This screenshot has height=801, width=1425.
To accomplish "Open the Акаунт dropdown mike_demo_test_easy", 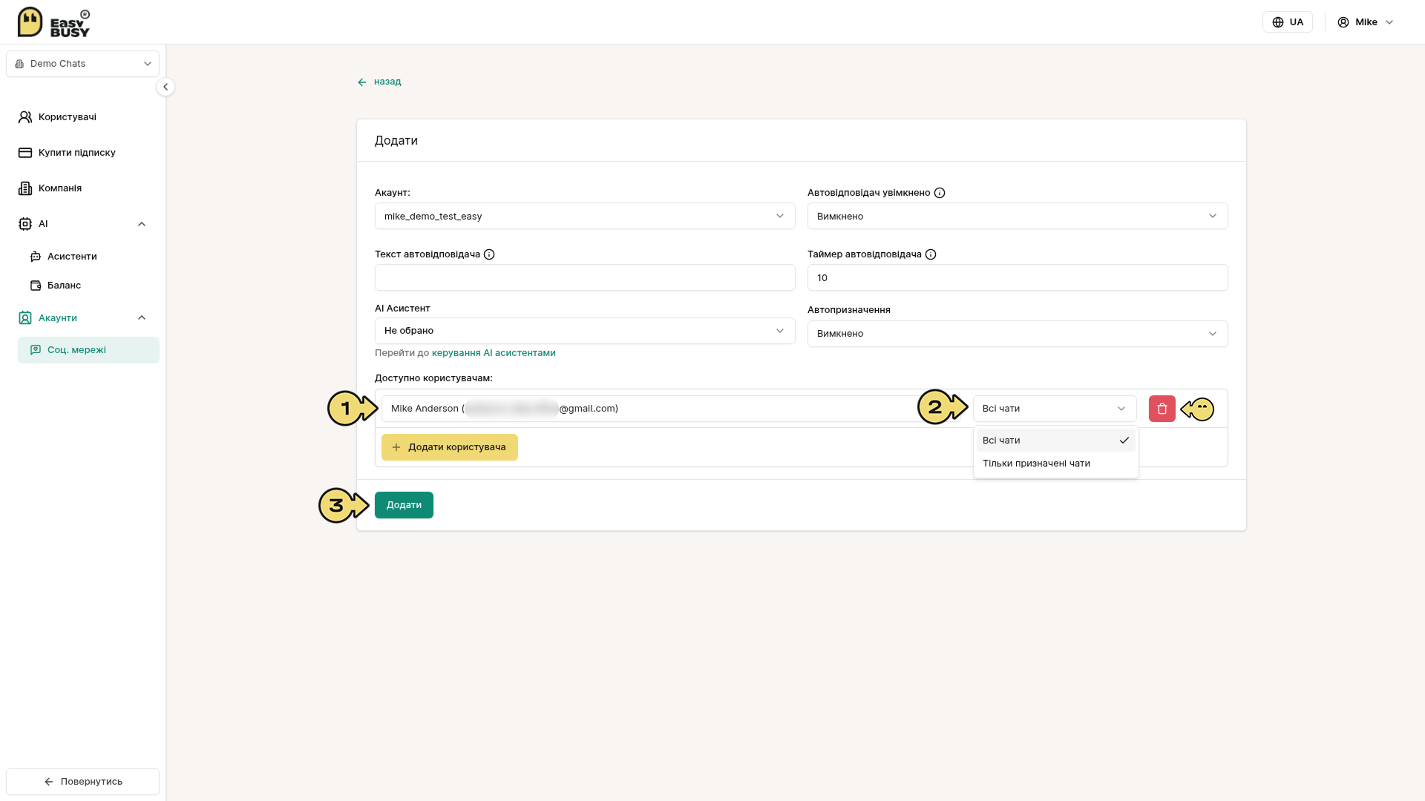I will (x=585, y=216).
